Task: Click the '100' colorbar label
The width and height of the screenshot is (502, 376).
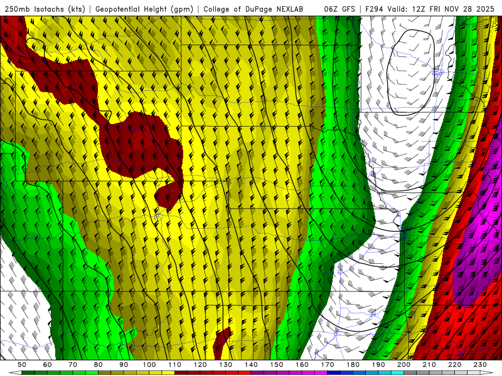Action: (x=149, y=365)
